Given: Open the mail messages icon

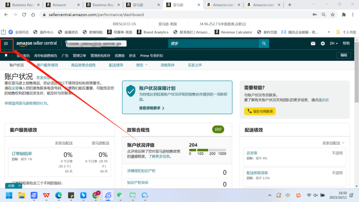Looking at the screenshot, I should [x=313, y=44].
